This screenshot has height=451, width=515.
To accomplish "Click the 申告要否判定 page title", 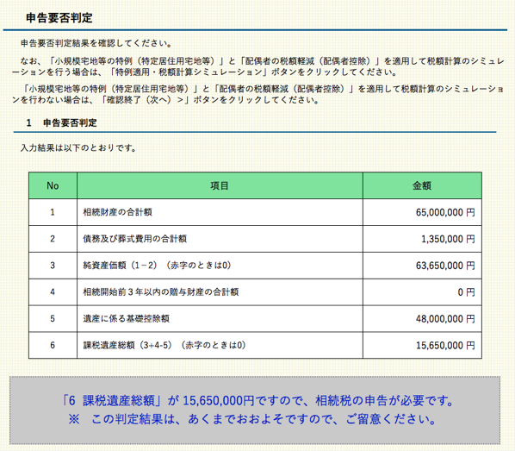I will pos(59,18).
